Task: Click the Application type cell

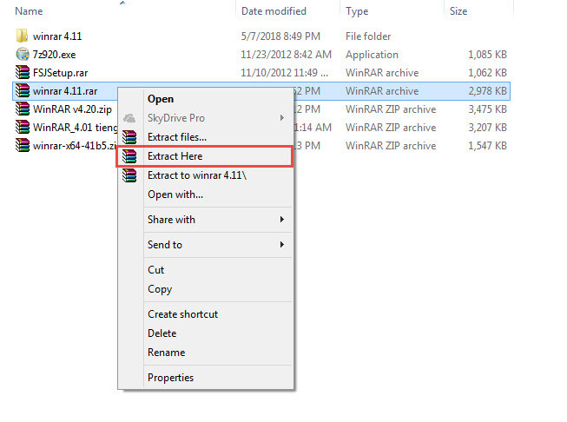Action: pyautogui.click(x=372, y=55)
